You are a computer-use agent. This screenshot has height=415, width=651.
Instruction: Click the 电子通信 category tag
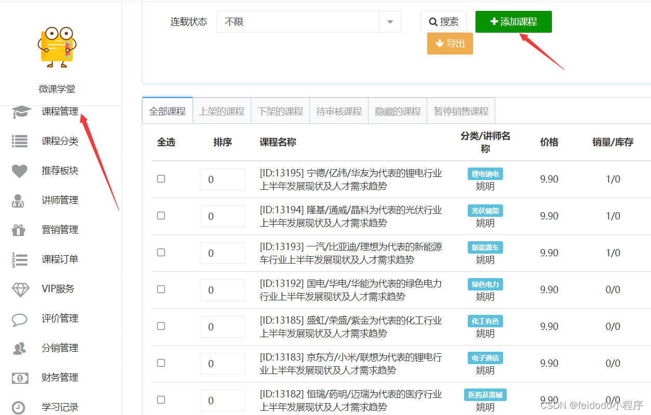tap(485, 358)
